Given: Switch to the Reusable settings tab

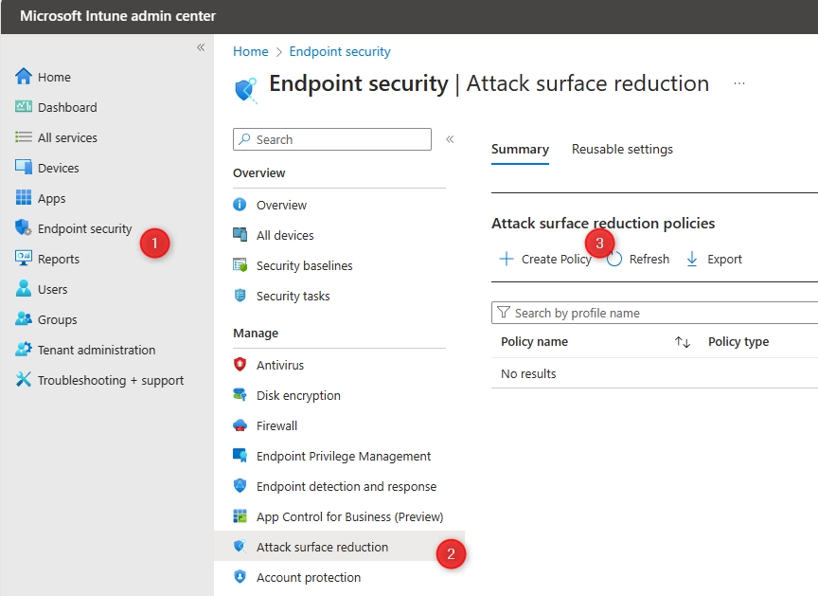Looking at the screenshot, I should (622, 149).
